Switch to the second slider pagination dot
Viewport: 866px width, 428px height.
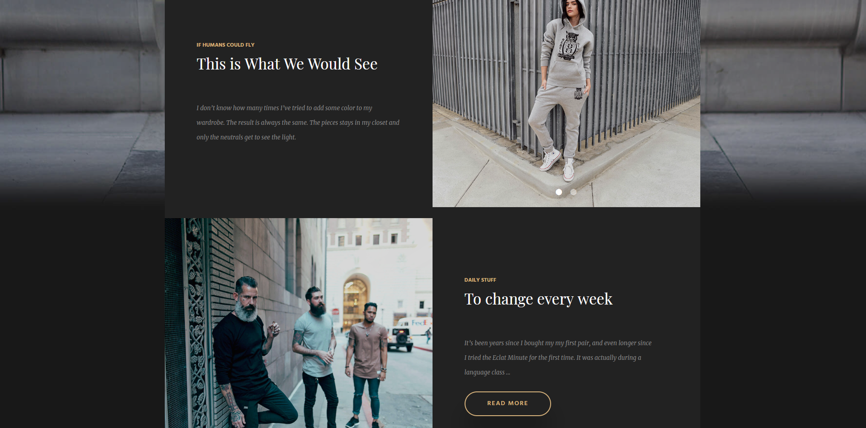coord(574,192)
